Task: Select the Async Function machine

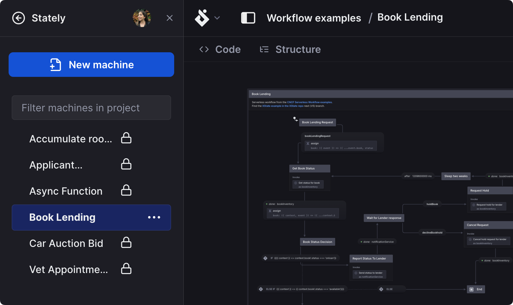Action: pos(66,191)
